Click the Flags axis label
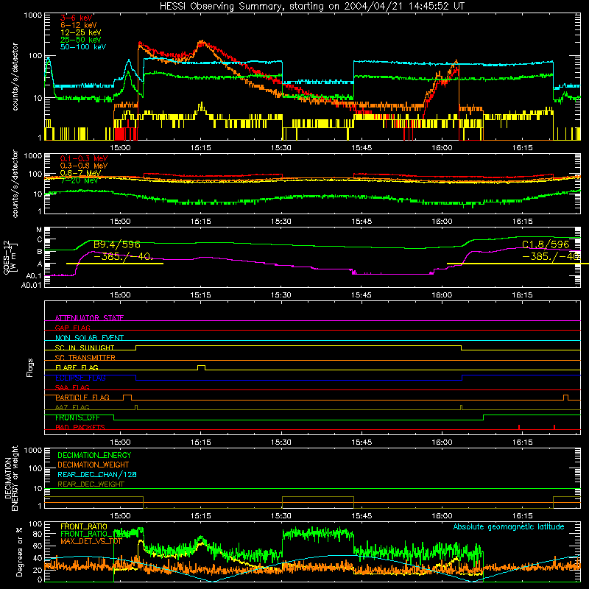 pyautogui.click(x=29, y=368)
